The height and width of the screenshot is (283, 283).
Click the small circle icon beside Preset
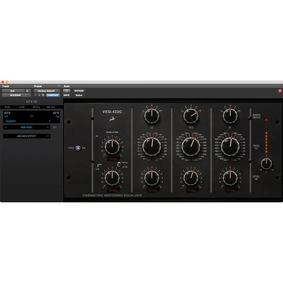(59, 86)
